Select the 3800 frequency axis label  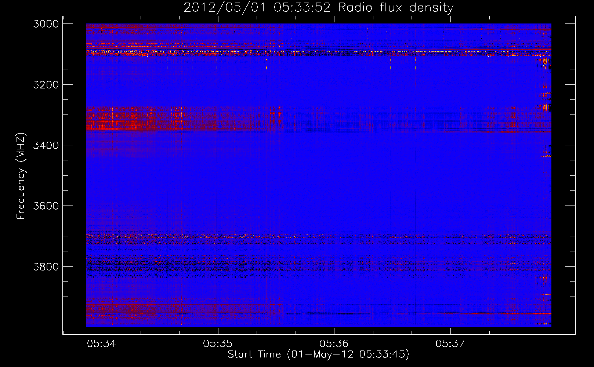pyautogui.click(x=46, y=266)
